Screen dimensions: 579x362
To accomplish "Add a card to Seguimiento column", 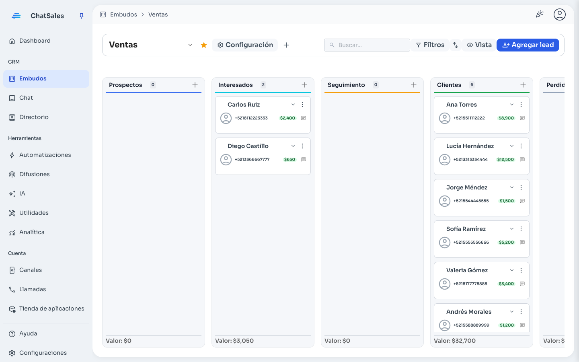I will (414, 85).
